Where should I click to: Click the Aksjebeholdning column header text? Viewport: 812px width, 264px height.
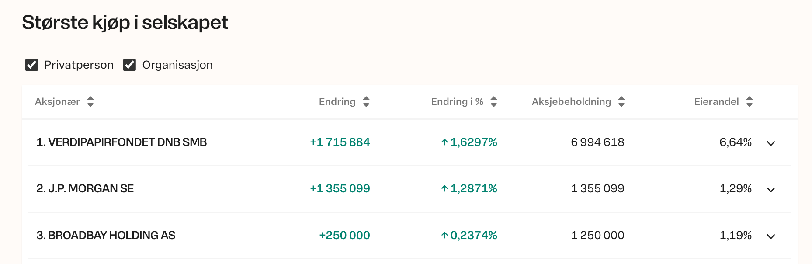click(x=571, y=102)
